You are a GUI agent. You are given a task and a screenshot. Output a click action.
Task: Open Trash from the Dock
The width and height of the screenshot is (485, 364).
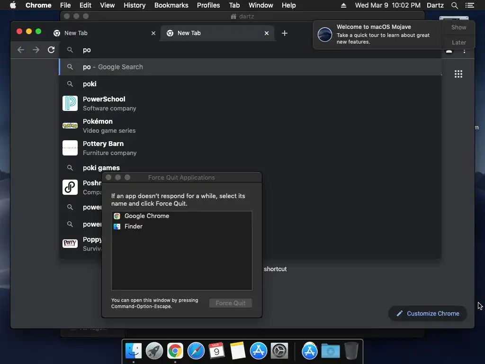point(351,351)
